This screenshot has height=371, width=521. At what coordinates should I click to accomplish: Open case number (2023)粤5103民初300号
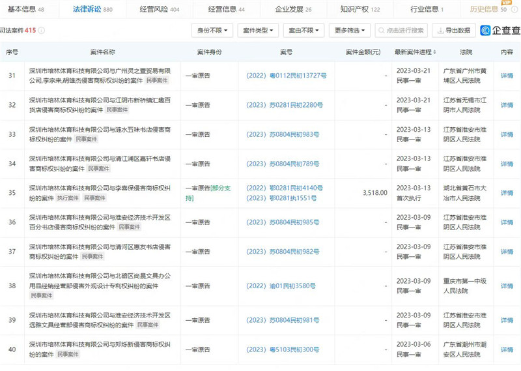click(x=283, y=349)
